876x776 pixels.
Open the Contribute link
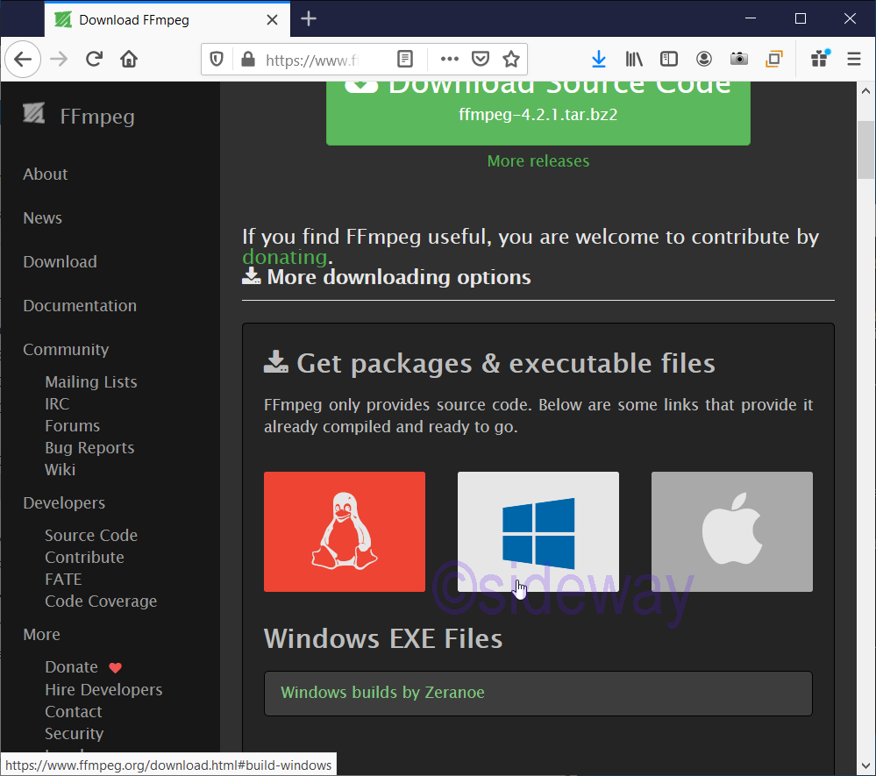tap(84, 557)
